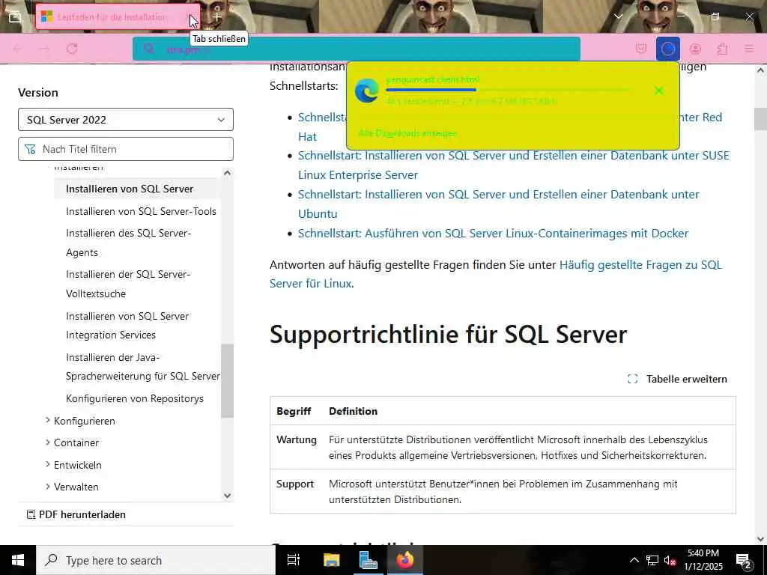Open Installieren des SQL Server-Agents
This screenshot has height=575, width=767.
(128, 243)
